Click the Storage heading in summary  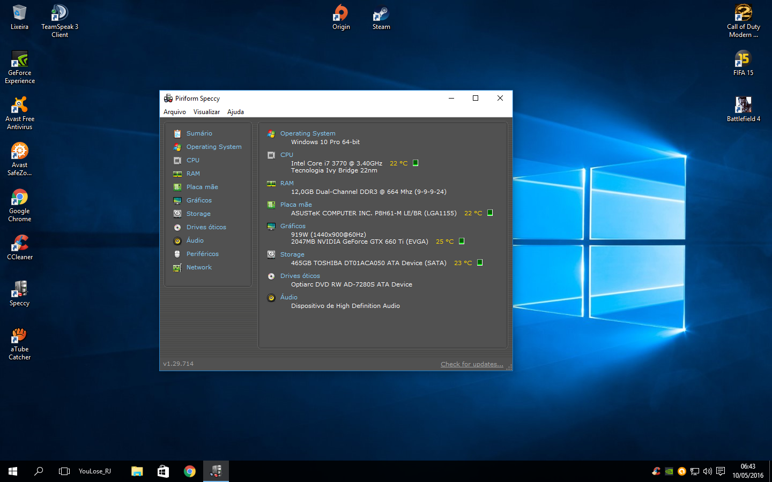[292, 254]
